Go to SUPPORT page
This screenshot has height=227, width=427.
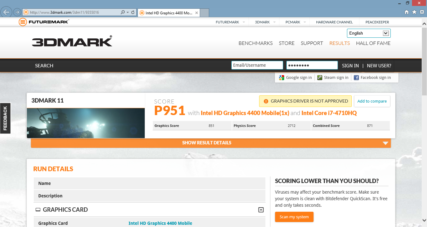312,43
